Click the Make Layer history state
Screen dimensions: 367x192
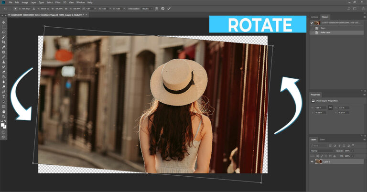326,32
